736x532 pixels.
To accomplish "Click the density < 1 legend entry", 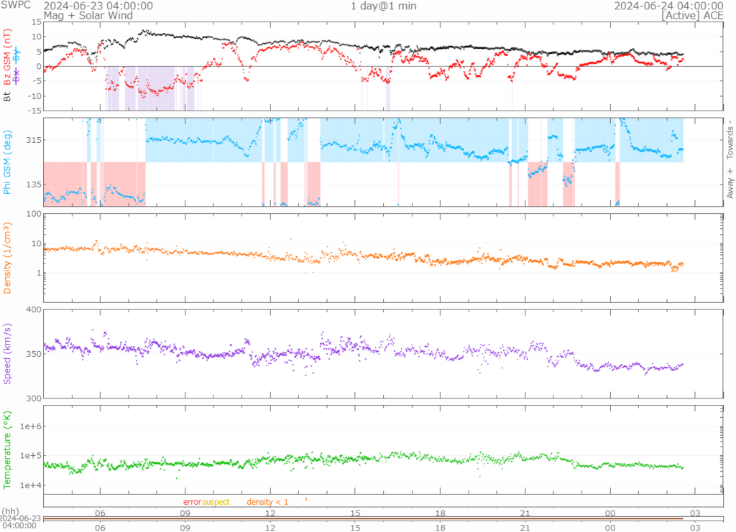I will pyautogui.click(x=267, y=501).
